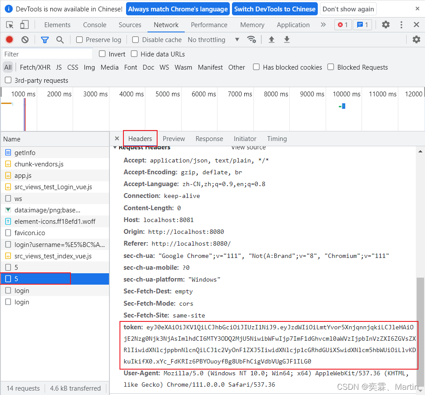Image resolution: width=425 pixels, height=395 pixels.
Task: Open the DevTools three-dot menu
Action: pos(401,25)
